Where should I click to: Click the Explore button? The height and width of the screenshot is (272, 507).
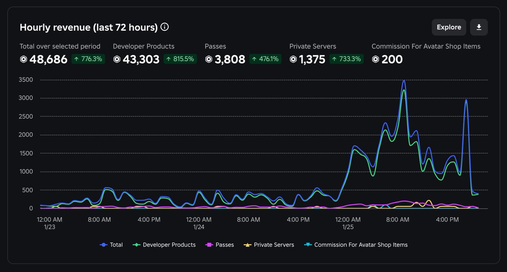[x=449, y=27]
